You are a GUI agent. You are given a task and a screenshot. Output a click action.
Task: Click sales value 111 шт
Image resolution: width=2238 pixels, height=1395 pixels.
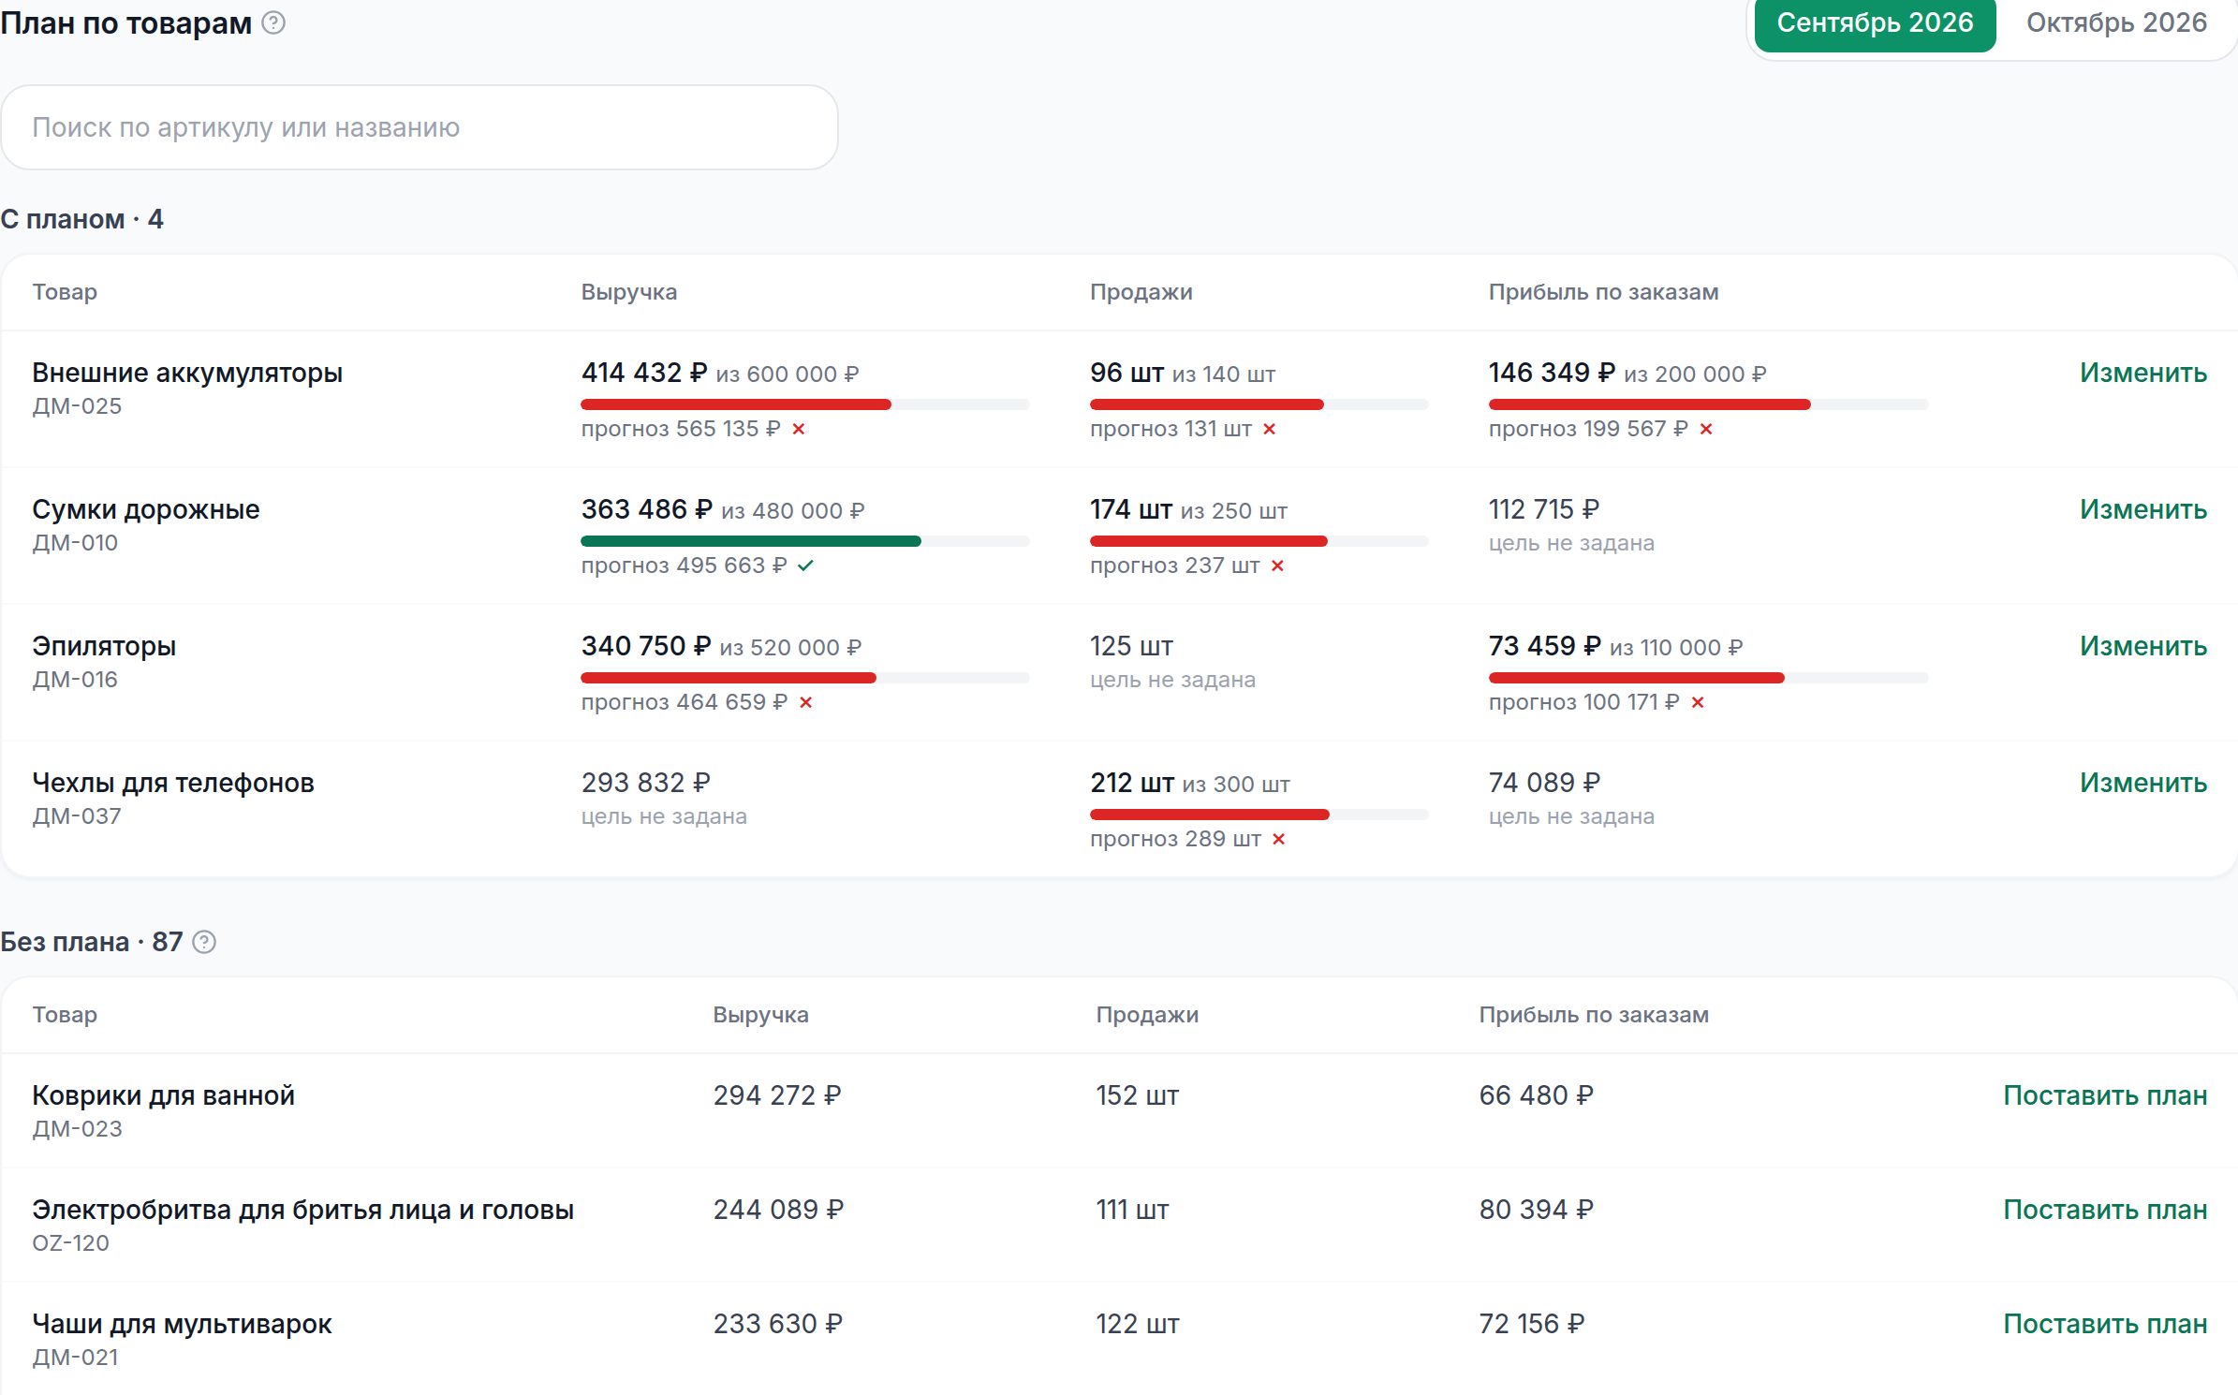pyautogui.click(x=1132, y=1210)
